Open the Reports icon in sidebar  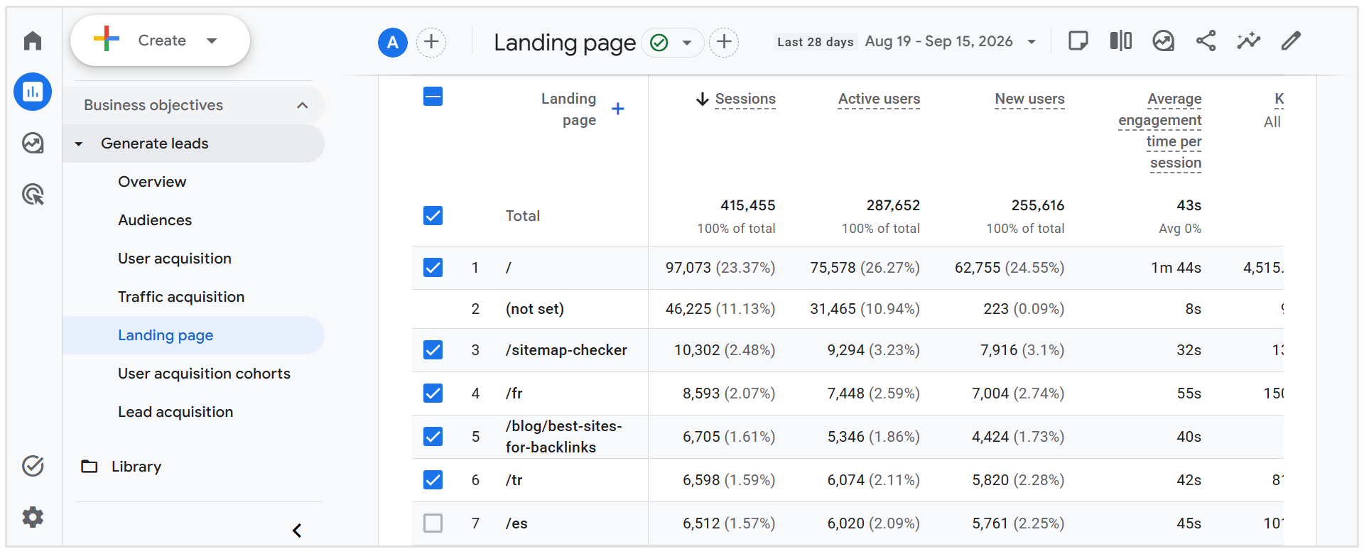point(33,92)
